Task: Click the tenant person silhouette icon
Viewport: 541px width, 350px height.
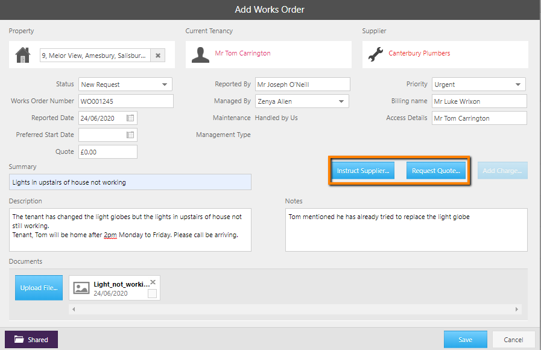Action: tap(200, 55)
